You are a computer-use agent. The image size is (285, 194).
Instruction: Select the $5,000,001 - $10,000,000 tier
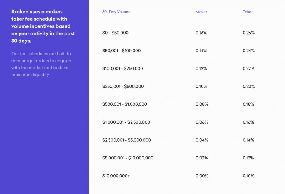click(128, 158)
